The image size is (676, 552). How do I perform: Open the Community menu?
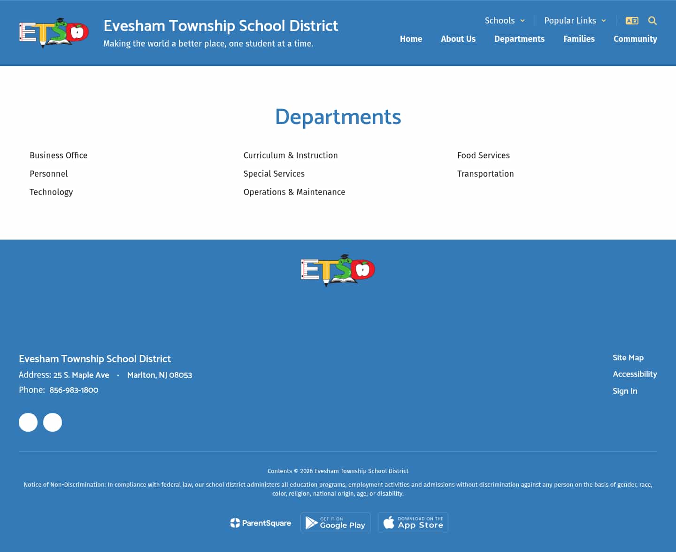635,39
